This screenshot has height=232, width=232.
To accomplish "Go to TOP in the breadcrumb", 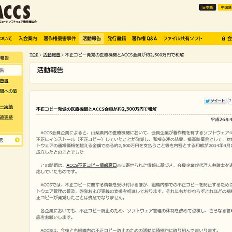I will pos(34,55).
